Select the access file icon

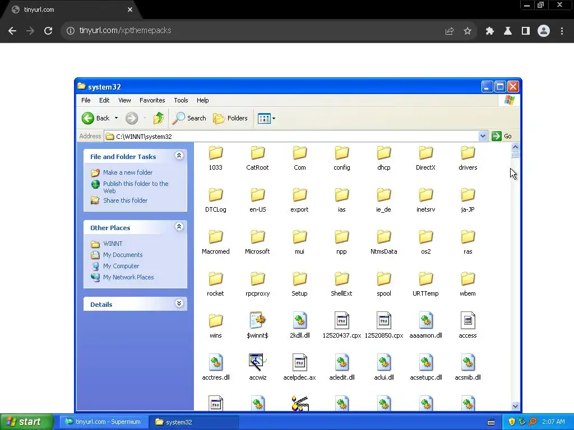(x=468, y=321)
